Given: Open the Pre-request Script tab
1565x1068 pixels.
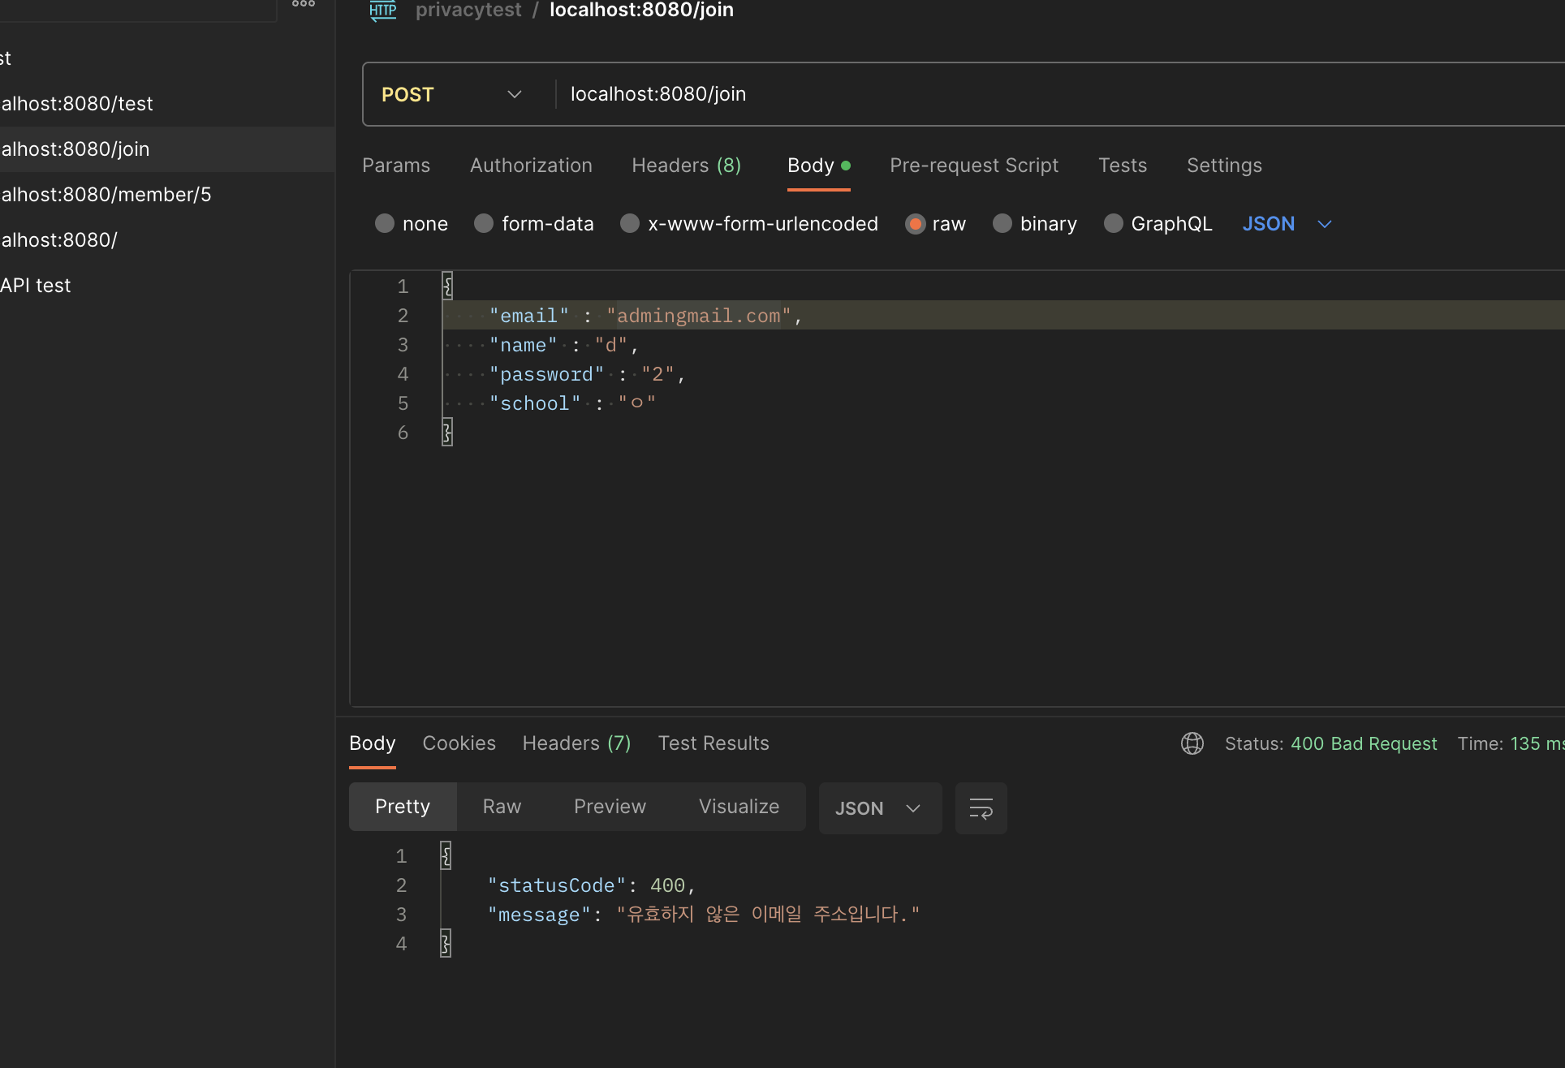Looking at the screenshot, I should coord(974,166).
